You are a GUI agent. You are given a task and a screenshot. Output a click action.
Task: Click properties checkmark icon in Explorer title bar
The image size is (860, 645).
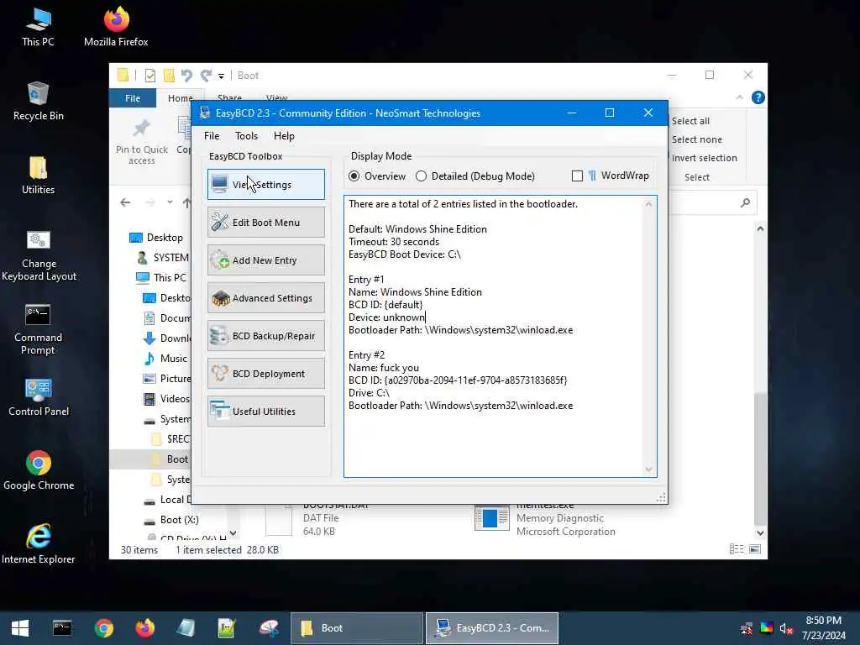click(149, 75)
